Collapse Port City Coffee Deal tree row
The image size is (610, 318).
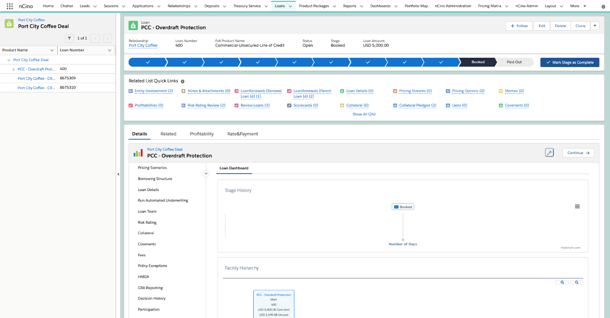9,60
